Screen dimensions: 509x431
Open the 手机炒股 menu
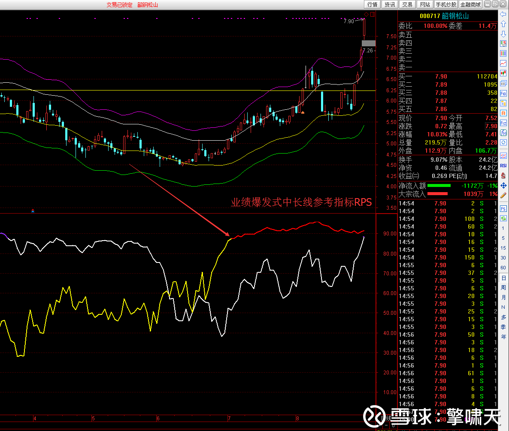point(446,5)
